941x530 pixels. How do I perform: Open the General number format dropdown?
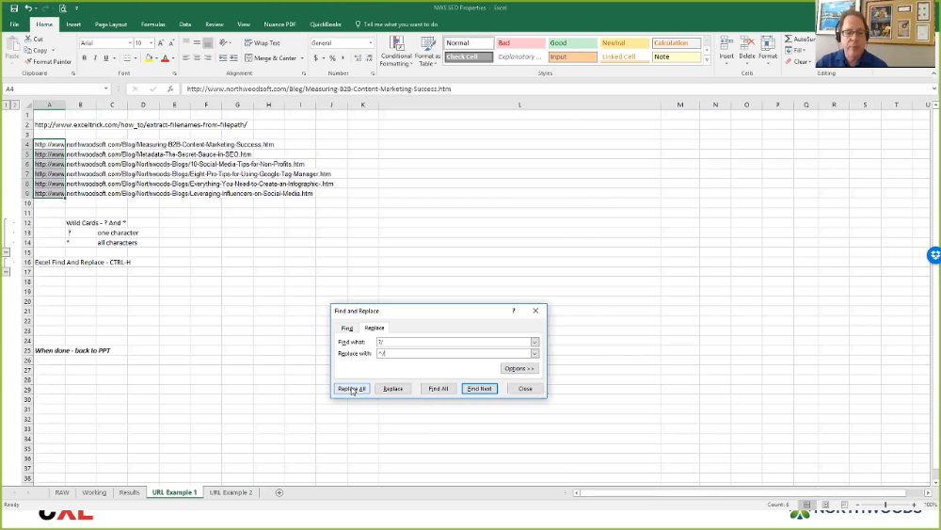[370, 43]
